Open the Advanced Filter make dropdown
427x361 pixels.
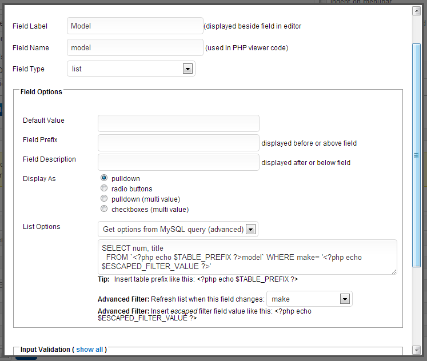309,299
